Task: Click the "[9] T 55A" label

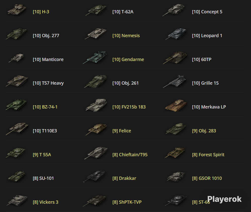Action: point(42,155)
